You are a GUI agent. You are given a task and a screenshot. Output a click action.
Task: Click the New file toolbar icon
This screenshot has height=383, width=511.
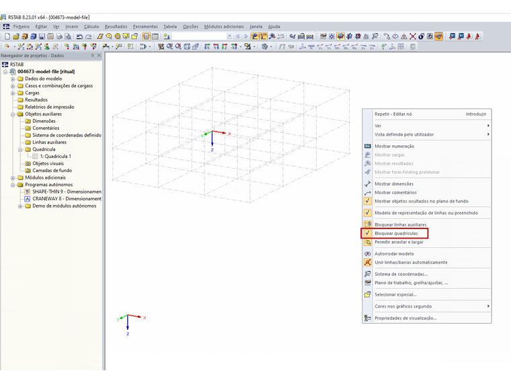tap(7, 36)
